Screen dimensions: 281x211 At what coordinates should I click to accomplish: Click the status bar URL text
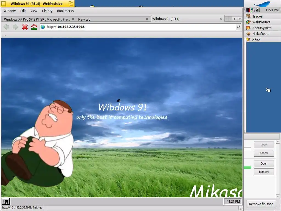[x=22, y=207]
